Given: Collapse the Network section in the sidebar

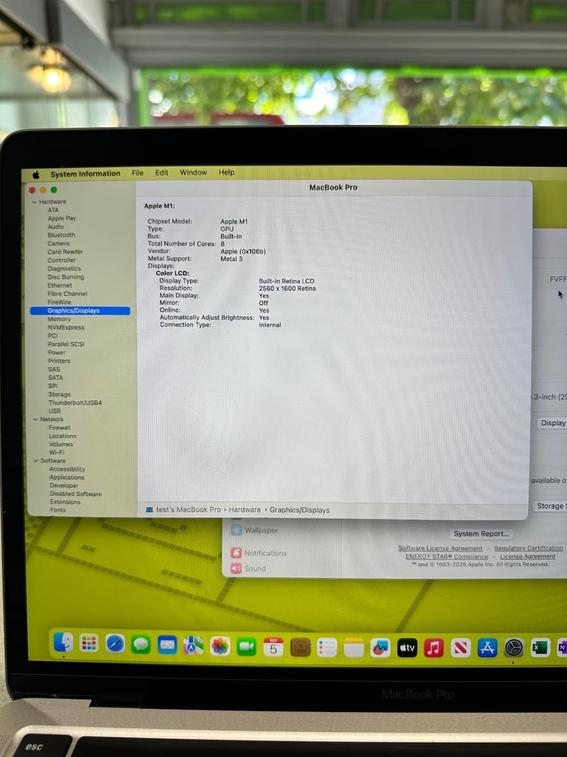Looking at the screenshot, I should tap(35, 419).
